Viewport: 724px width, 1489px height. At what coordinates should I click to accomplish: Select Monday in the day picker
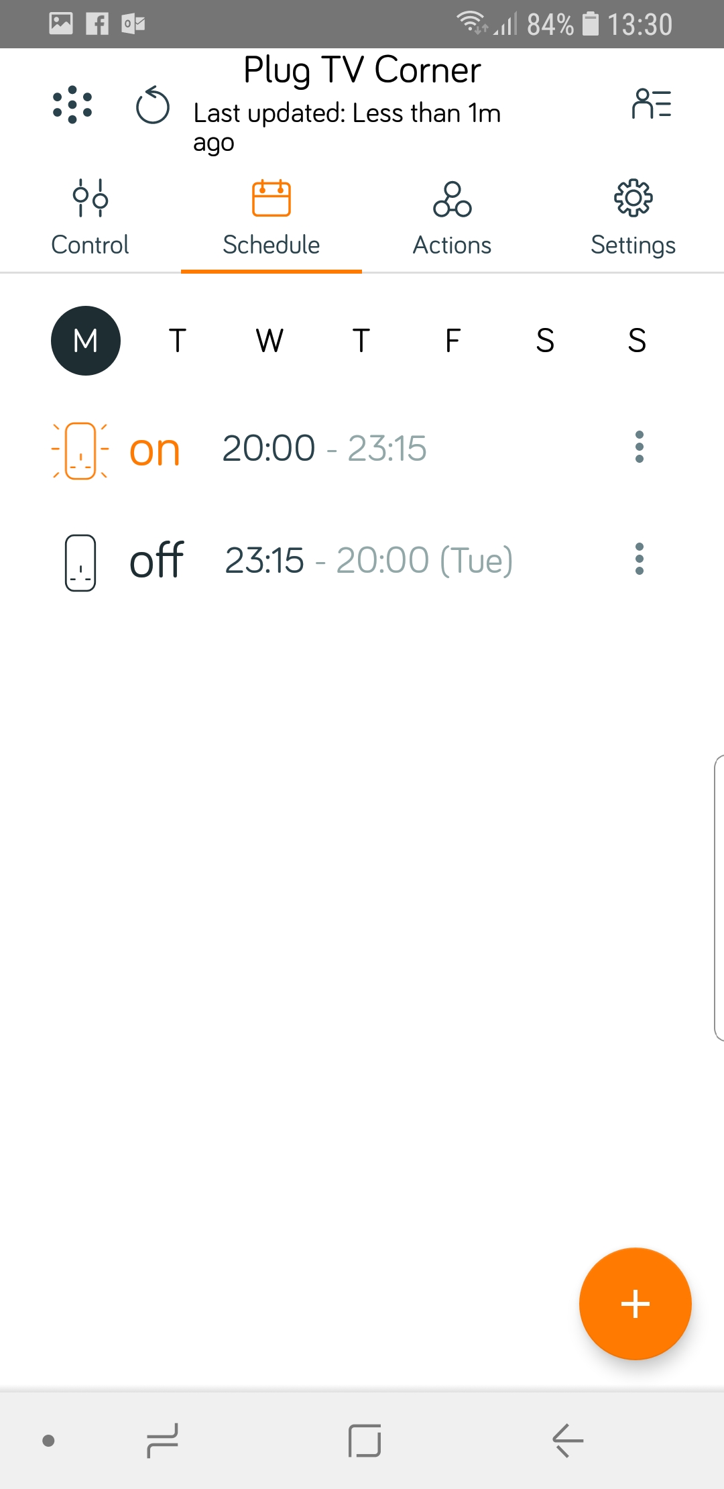pos(86,341)
